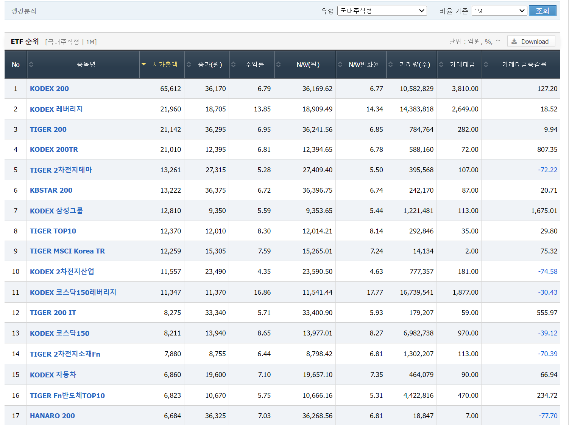Click sort icon next to 거래대금증감률 header
The image size is (569, 425).
pyautogui.click(x=486, y=65)
